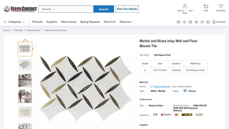Screen dimensions: 229x129
Task: Click the Search button
Action: coord(104,9)
